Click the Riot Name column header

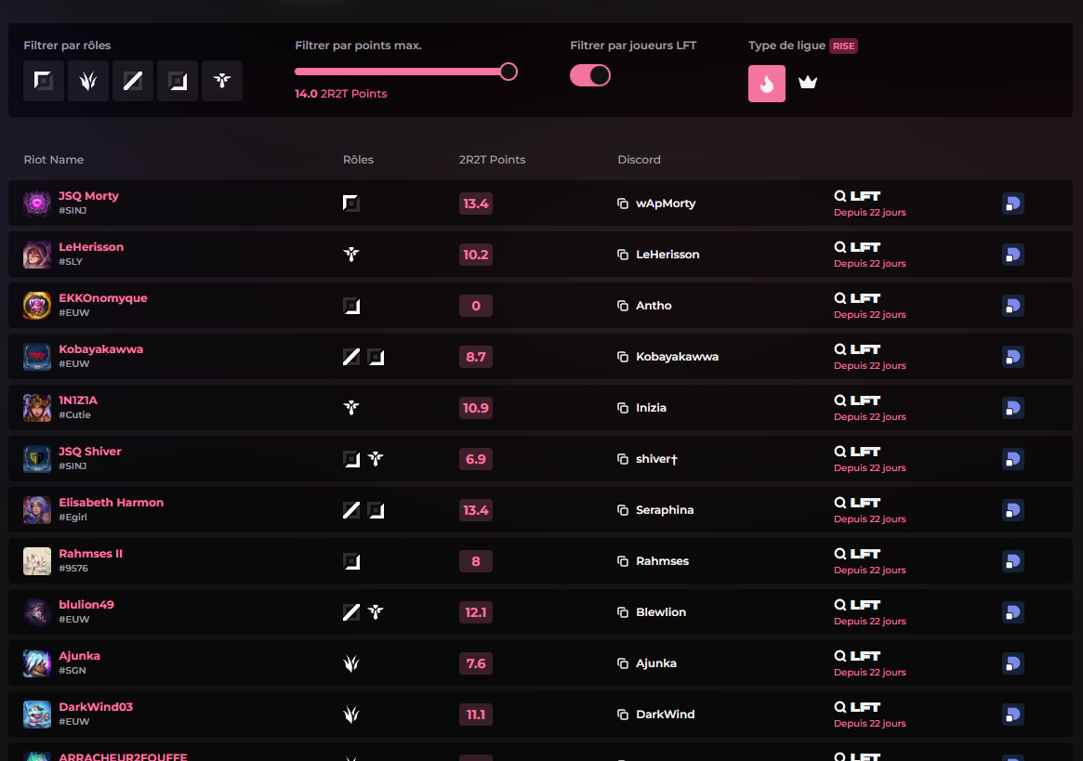[53, 160]
